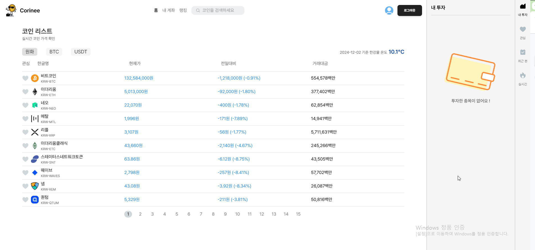Viewport: 535px width, 250px height.
Task: Go to page 8 of coin list
Action: click(213, 214)
